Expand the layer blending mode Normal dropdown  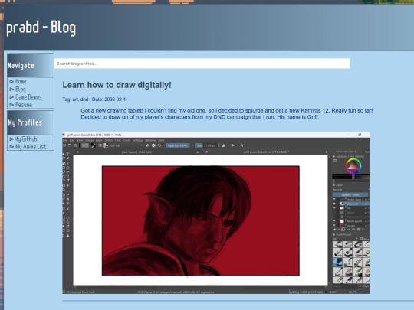click(x=350, y=190)
